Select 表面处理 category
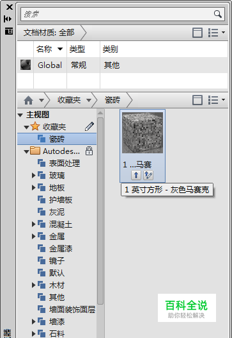Viewport: 232px width, 338px height. [x=59, y=163]
